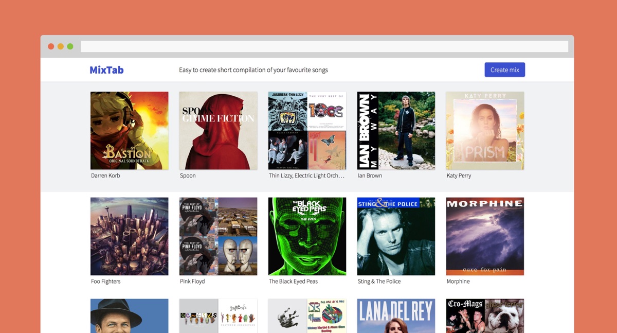Minimize the window with yellow button
Viewport: 617px width, 333px height.
(61, 46)
